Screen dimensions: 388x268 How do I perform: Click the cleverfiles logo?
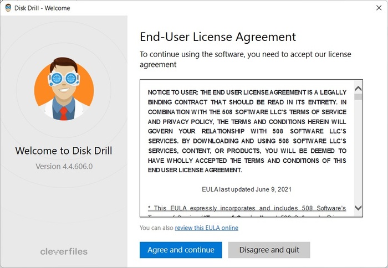point(64,251)
